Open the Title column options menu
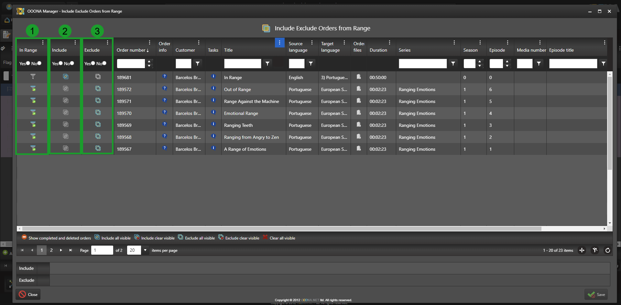 tap(279, 43)
